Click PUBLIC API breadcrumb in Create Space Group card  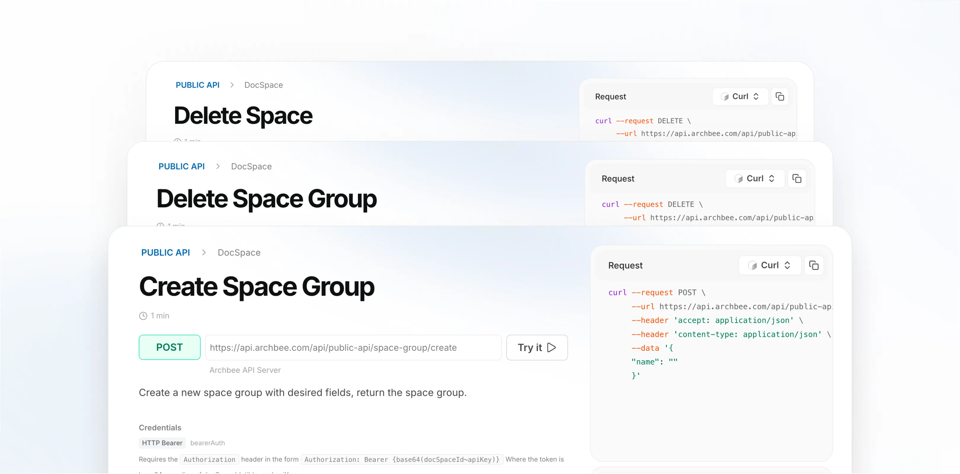(165, 252)
